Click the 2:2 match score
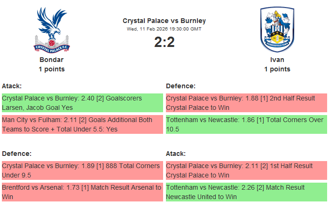 pos(164,42)
